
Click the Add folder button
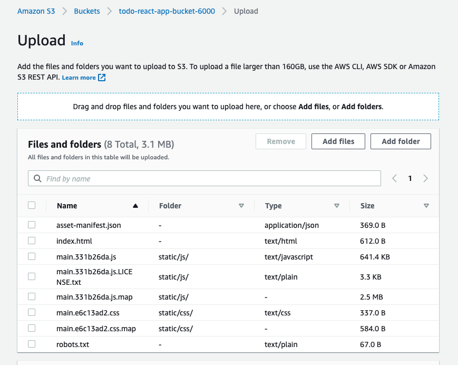point(401,141)
